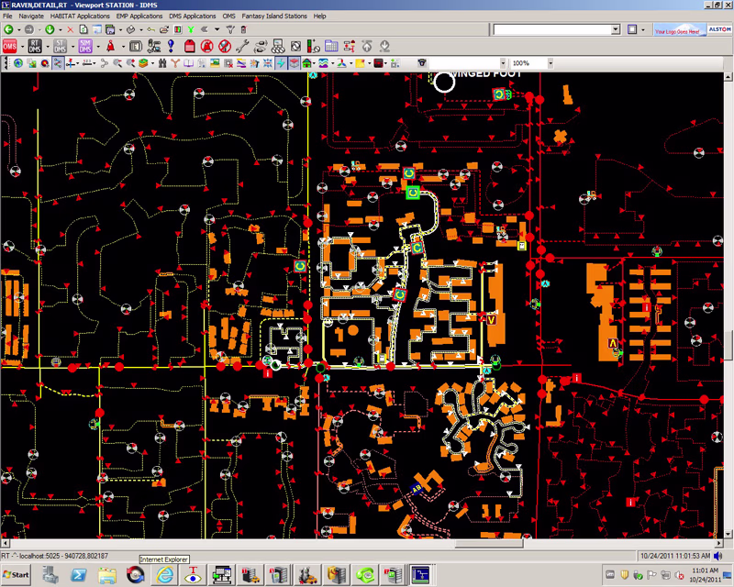Open the viewport layout dropdown arrow
Screen dimensions: 734x587
(x=643, y=29)
